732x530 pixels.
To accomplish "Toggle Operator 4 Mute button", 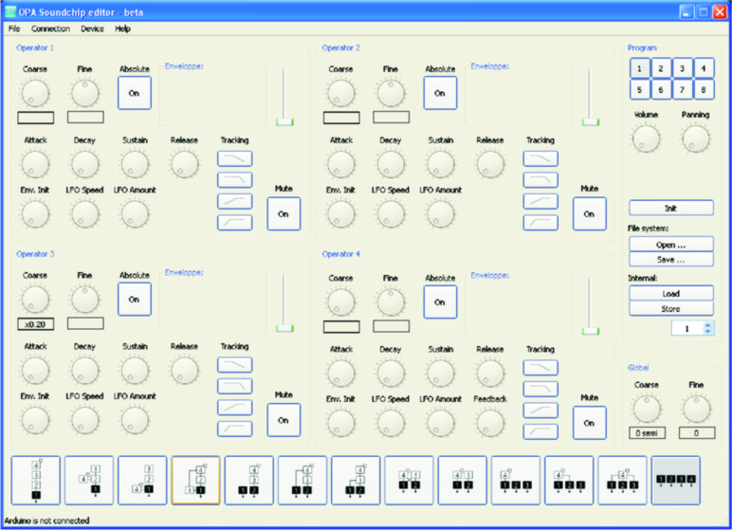I will [x=589, y=422].
